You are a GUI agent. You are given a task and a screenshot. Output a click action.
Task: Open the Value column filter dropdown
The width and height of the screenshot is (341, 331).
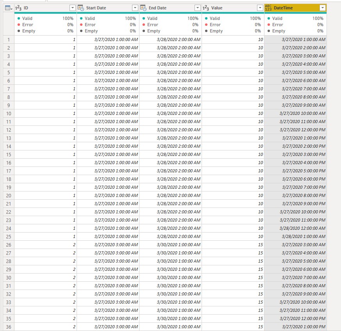click(260, 8)
